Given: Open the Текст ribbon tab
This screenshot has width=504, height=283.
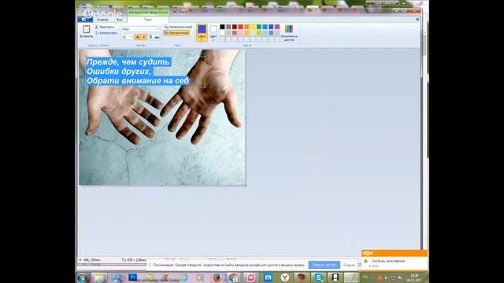Looking at the screenshot, I should [148, 20].
